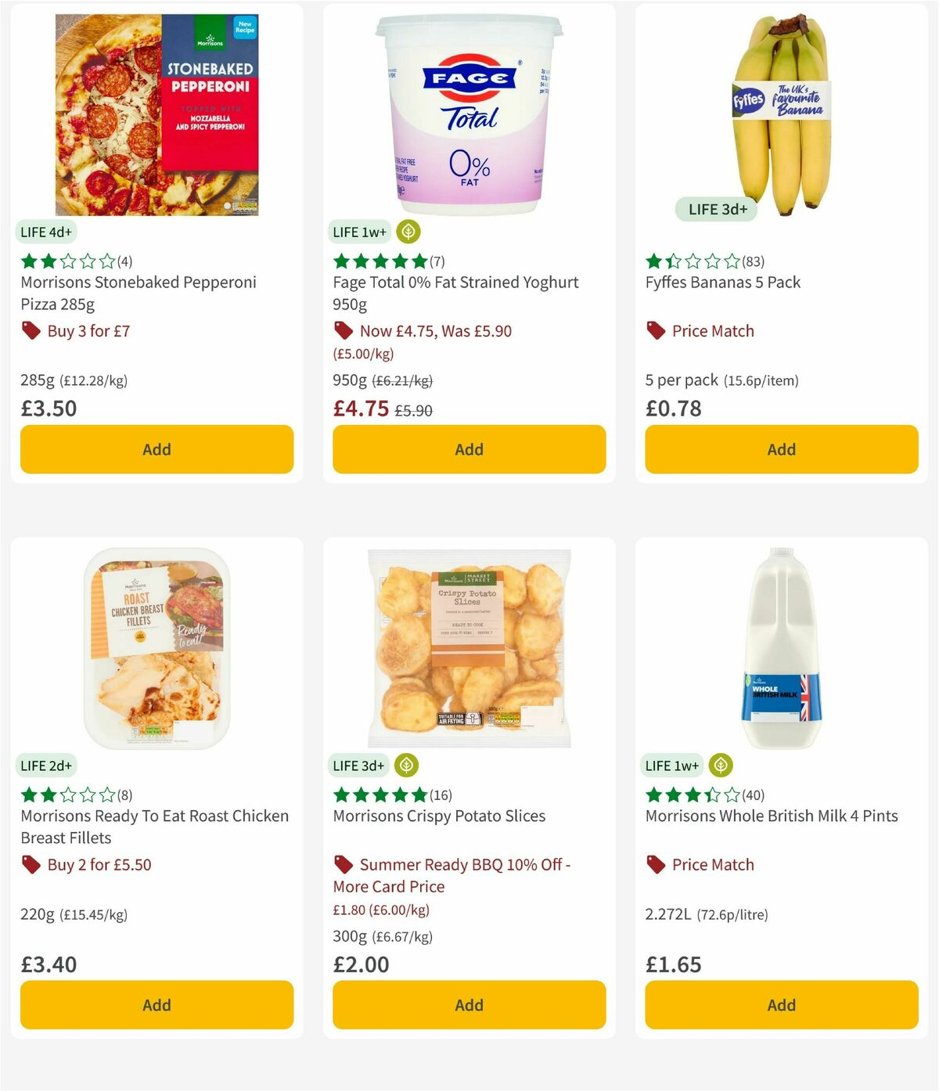Add Morrisons Whole British Milk to basket
This screenshot has height=1092, width=939.
781,1004
